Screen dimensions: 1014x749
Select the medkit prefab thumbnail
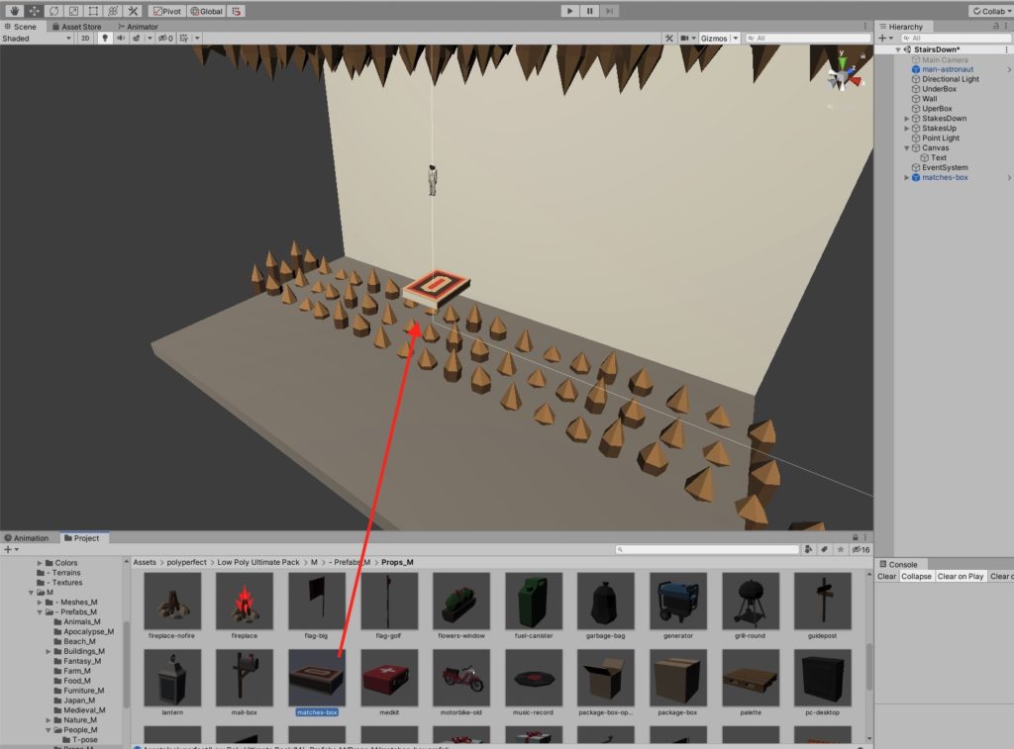[x=389, y=678]
